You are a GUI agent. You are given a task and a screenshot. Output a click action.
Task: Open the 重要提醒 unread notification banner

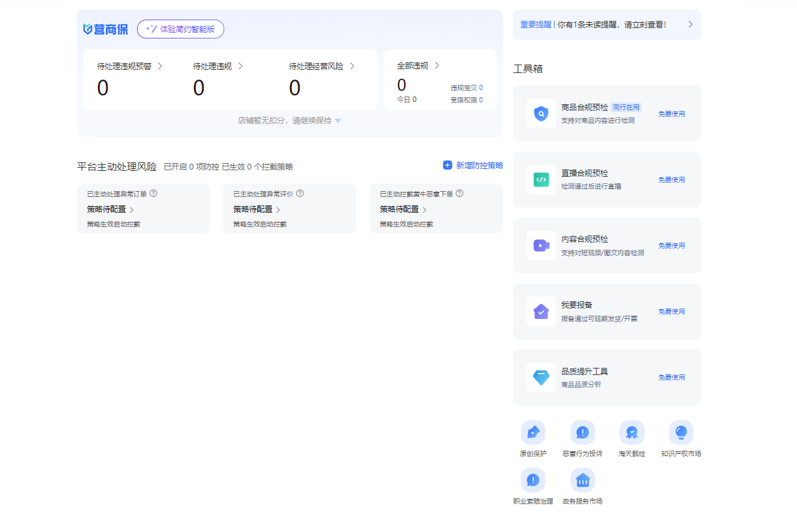pyautogui.click(x=606, y=25)
